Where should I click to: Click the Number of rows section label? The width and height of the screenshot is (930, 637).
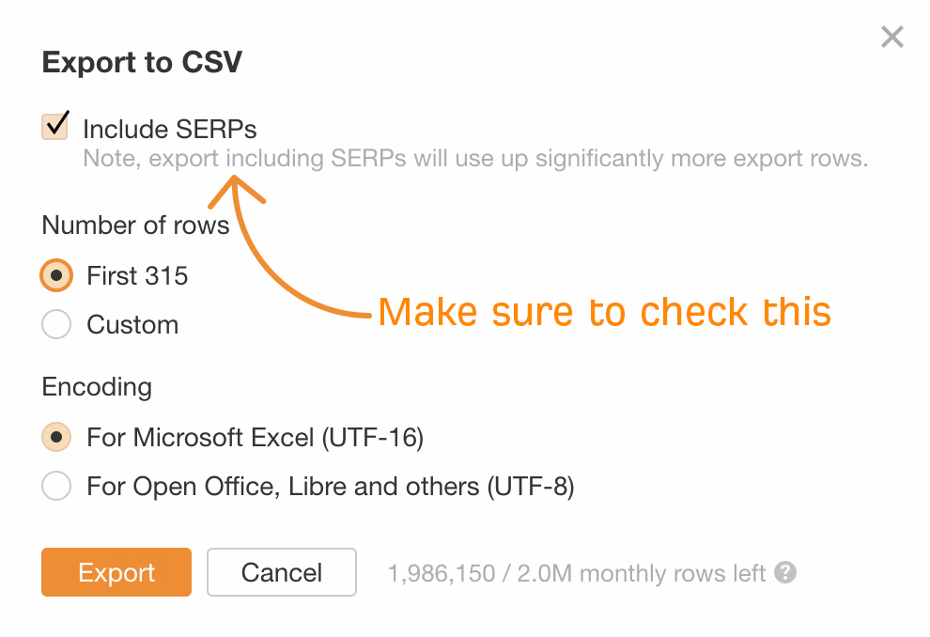pos(134,225)
